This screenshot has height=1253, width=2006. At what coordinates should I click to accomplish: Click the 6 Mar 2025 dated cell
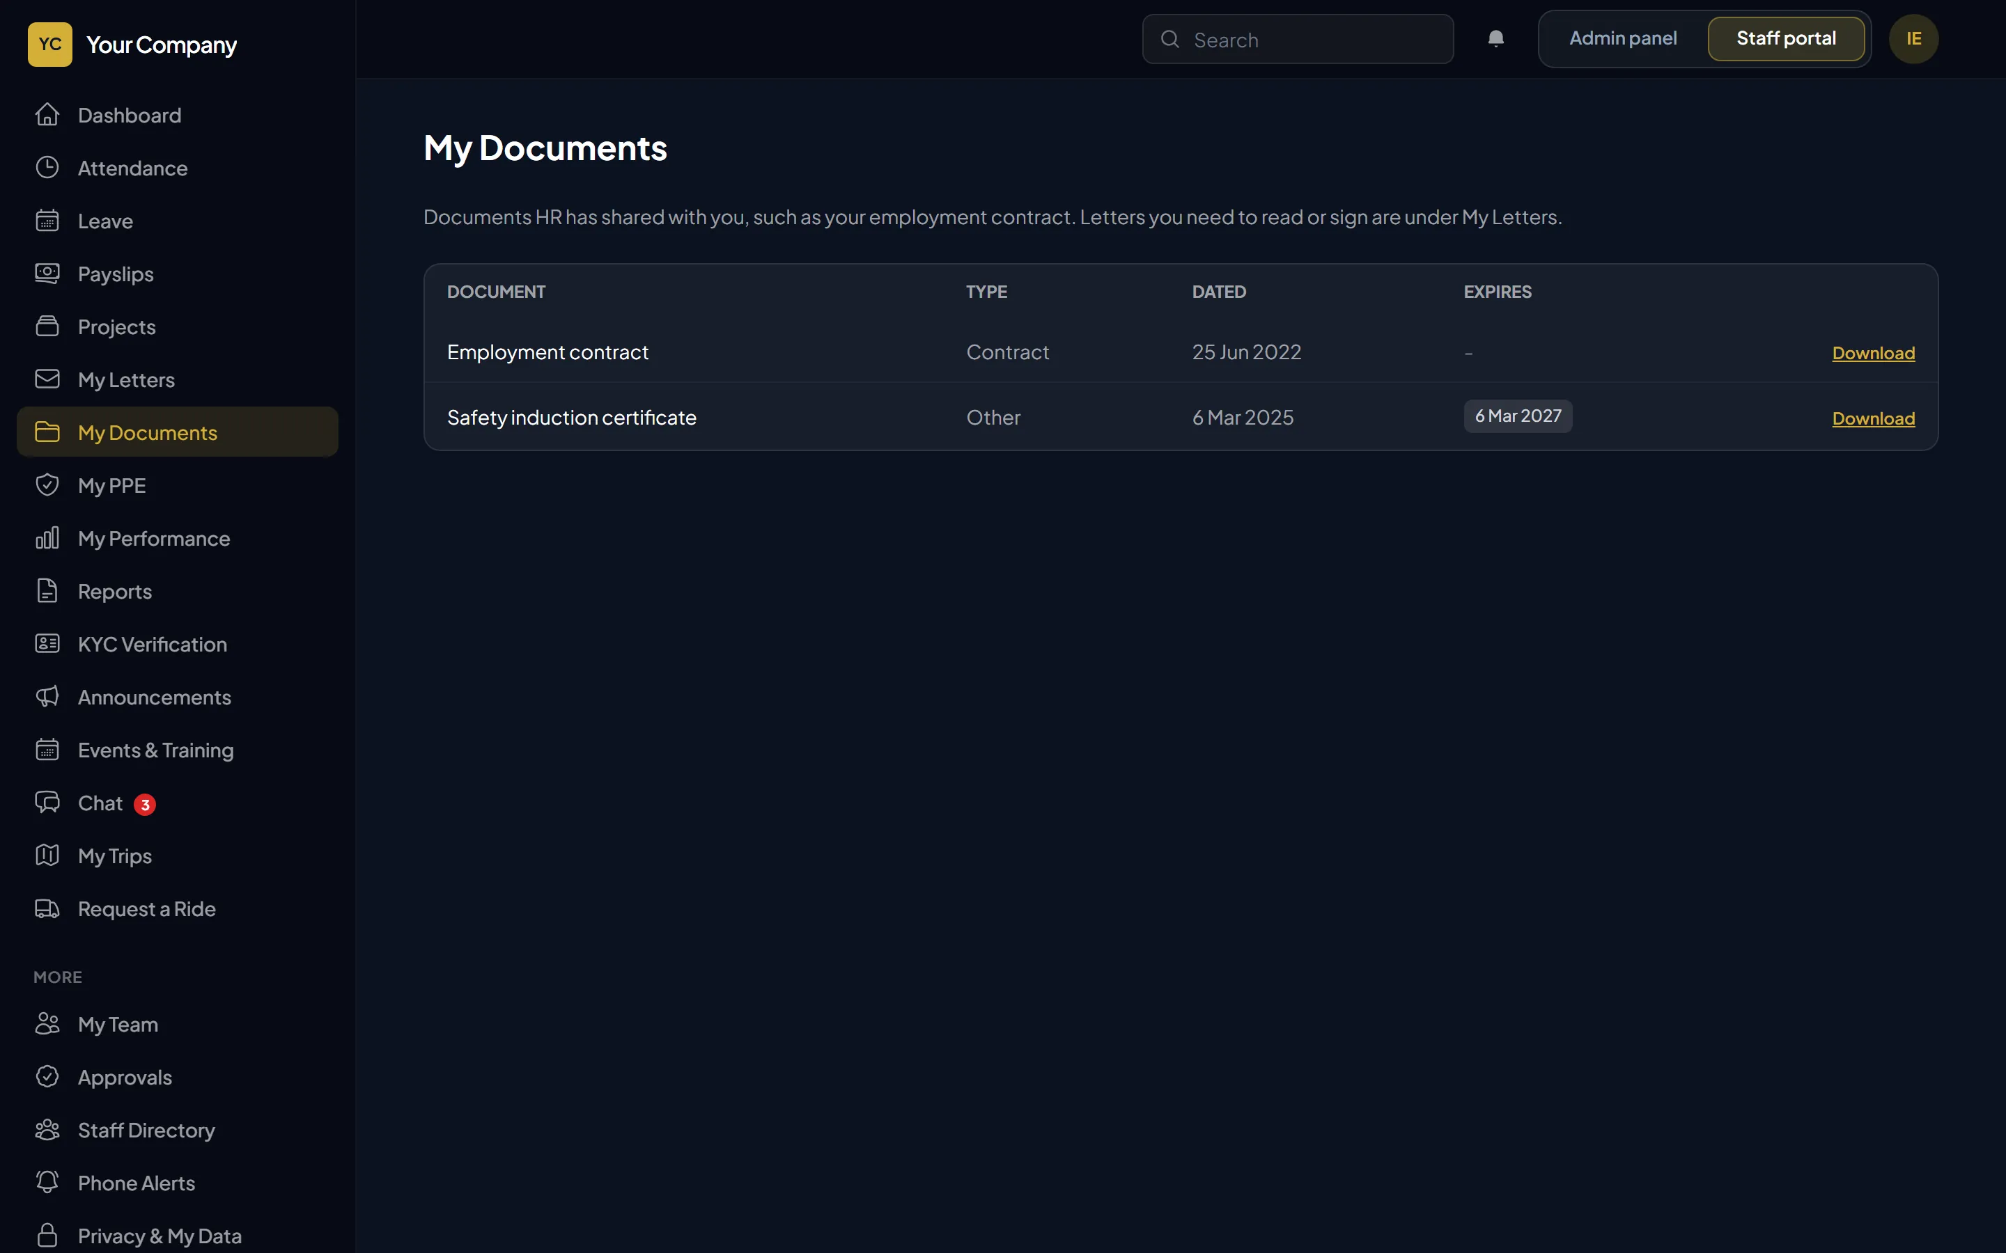(x=1243, y=418)
